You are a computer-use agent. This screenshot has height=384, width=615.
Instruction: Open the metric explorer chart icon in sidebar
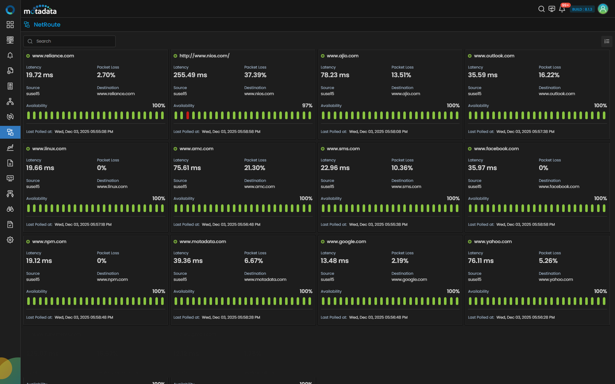(10, 147)
